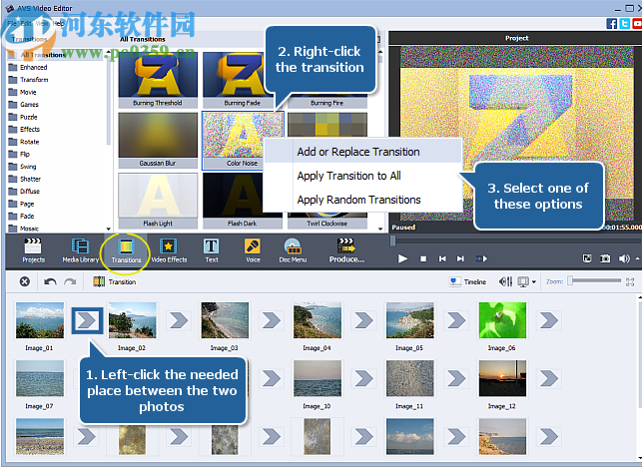Open the Media Library

80,250
